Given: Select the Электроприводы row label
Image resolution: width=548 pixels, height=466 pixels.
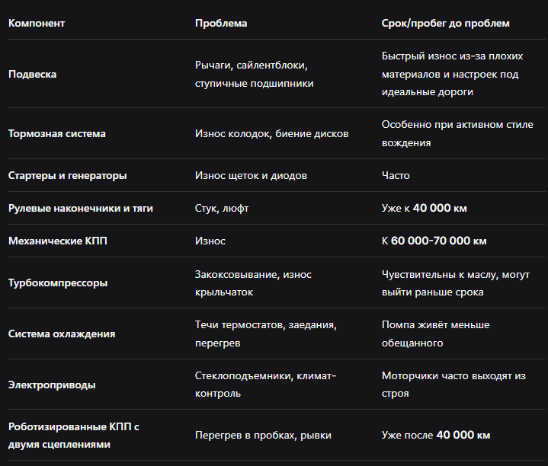Looking at the screenshot, I should click(52, 385).
